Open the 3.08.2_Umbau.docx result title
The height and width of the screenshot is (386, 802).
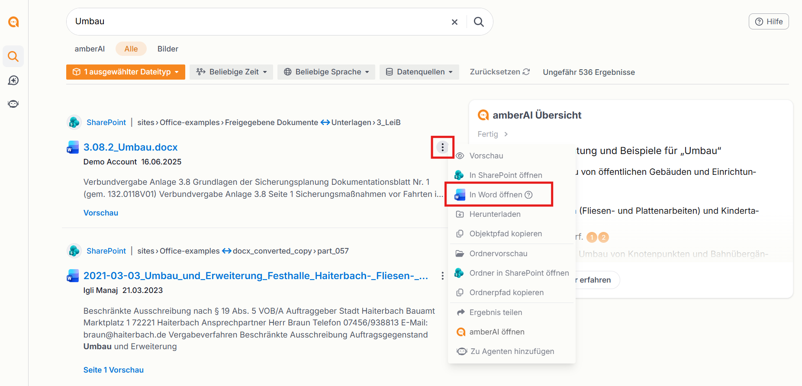pyautogui.click(x=130, y=147)
